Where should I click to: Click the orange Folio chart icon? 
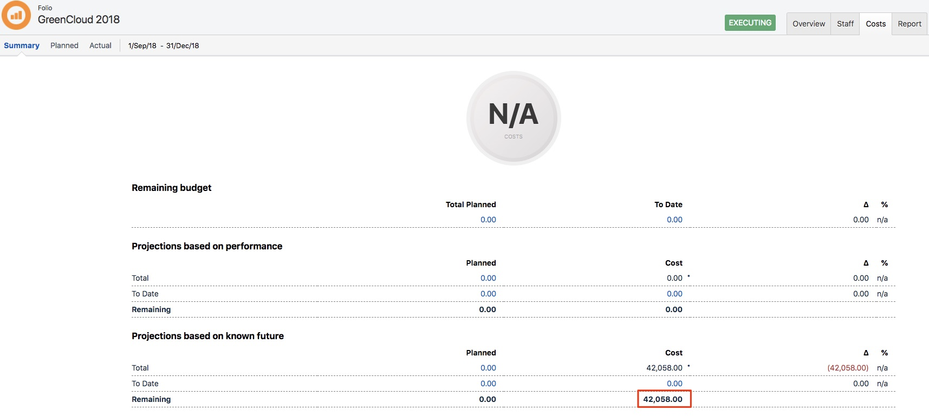click(x=16, y=16)
